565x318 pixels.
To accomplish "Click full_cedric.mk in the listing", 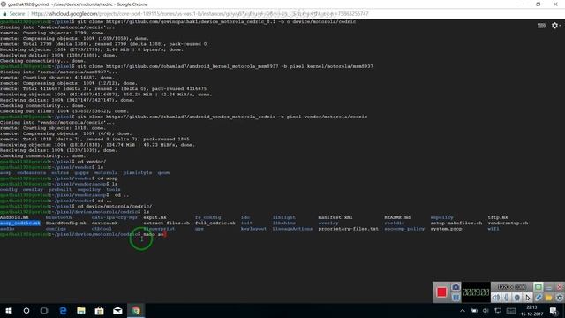I will [x=215, y=223].
